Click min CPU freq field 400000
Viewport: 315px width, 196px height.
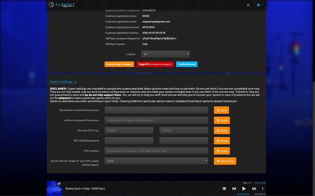click(x=129, y=130)
